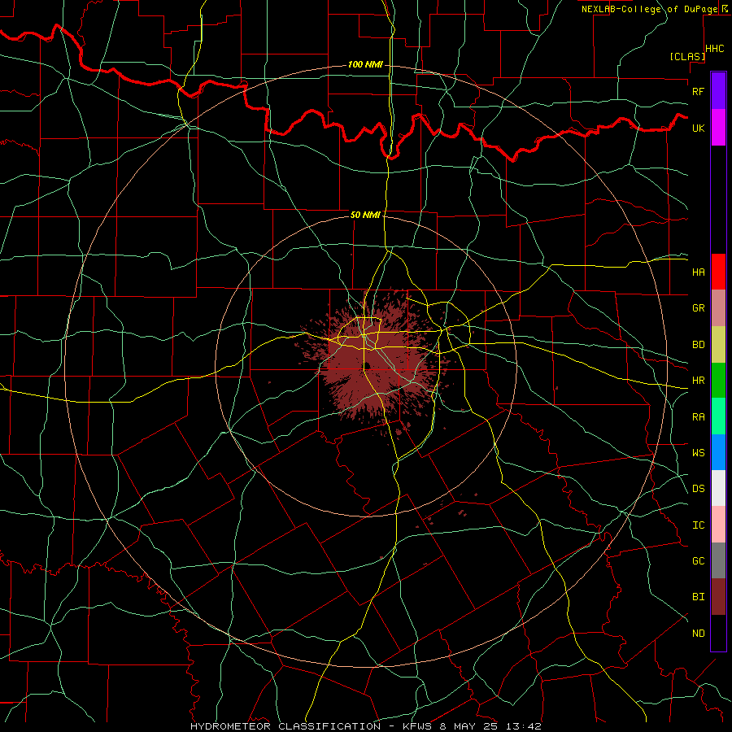Click the IC legend label
This screenshot has height=732, width=732.
tap(698, 525)
